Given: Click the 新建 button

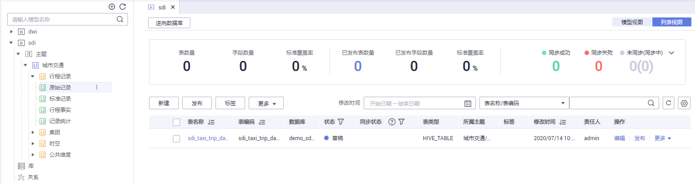Looking at the screenshot, I should (164, 103).
